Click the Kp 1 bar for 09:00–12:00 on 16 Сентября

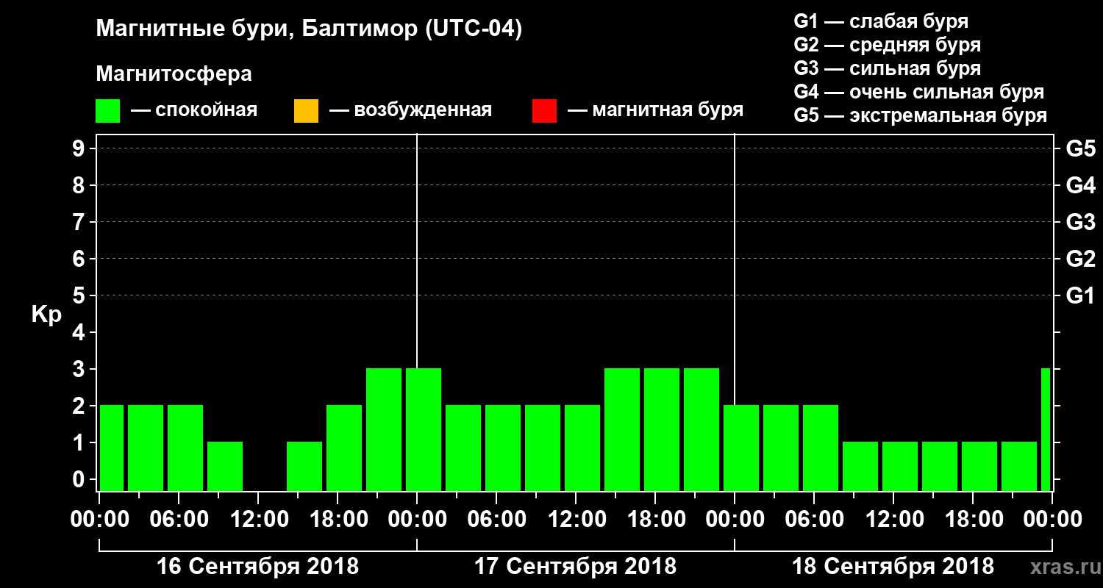(225, 466)
